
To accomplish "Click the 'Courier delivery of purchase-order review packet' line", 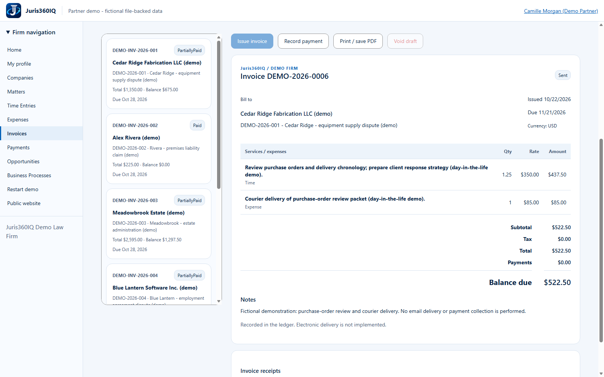I will click(x=335, y=199).
